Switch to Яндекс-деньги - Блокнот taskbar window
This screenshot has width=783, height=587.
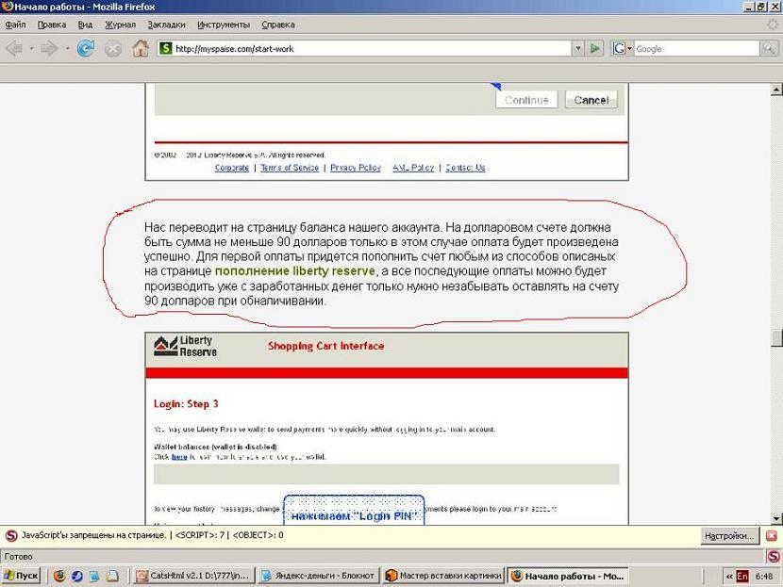(x=319, y=576)
